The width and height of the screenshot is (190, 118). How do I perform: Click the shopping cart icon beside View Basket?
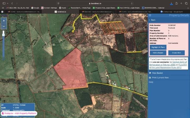click(x=150, y=73)
